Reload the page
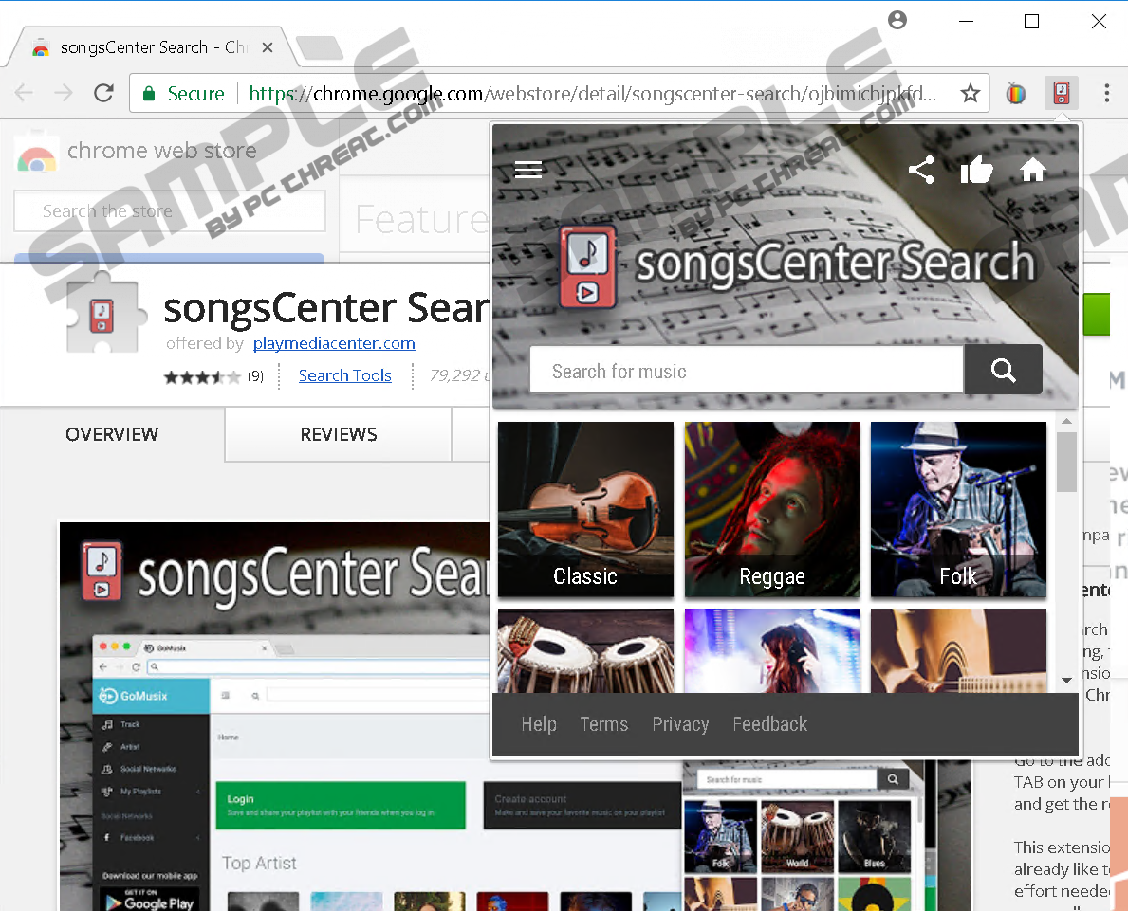The width and height of the screenshot is (1128, 911). [104, 93]
